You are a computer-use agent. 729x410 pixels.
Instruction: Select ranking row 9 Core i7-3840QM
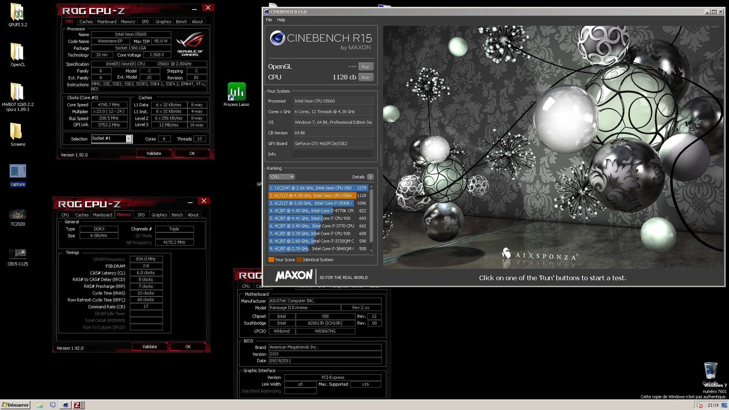click(318, 249)
